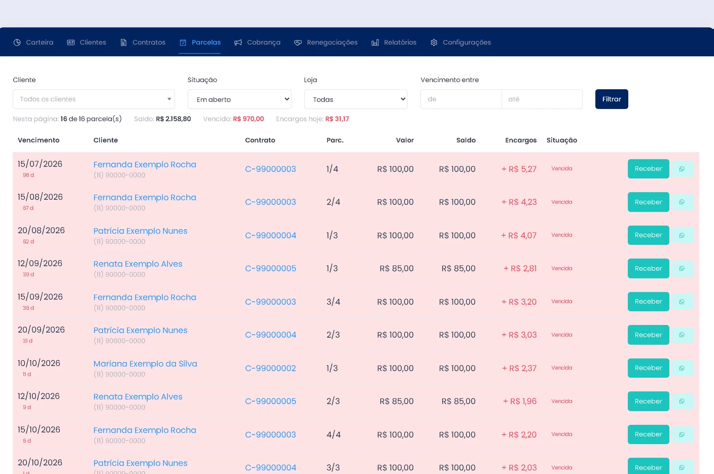The width and height of the screenshot is (714, 474).
Task: Click overdue total 'R$ 970,00'
Action: pos(249,119)
